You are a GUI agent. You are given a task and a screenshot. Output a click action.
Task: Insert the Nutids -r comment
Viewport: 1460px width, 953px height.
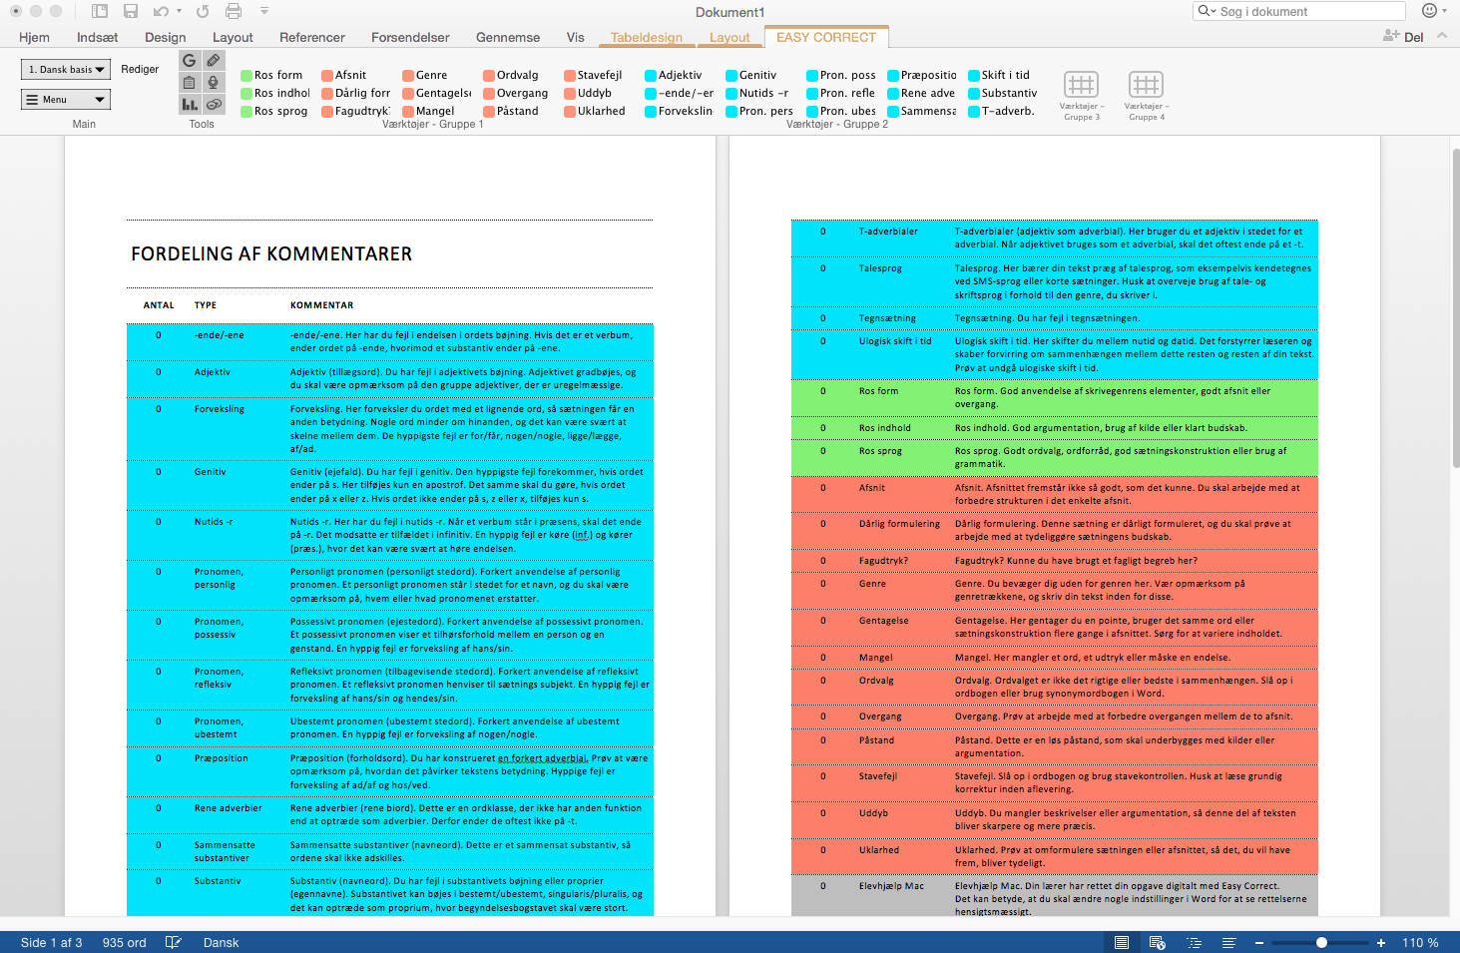[757, 93]
